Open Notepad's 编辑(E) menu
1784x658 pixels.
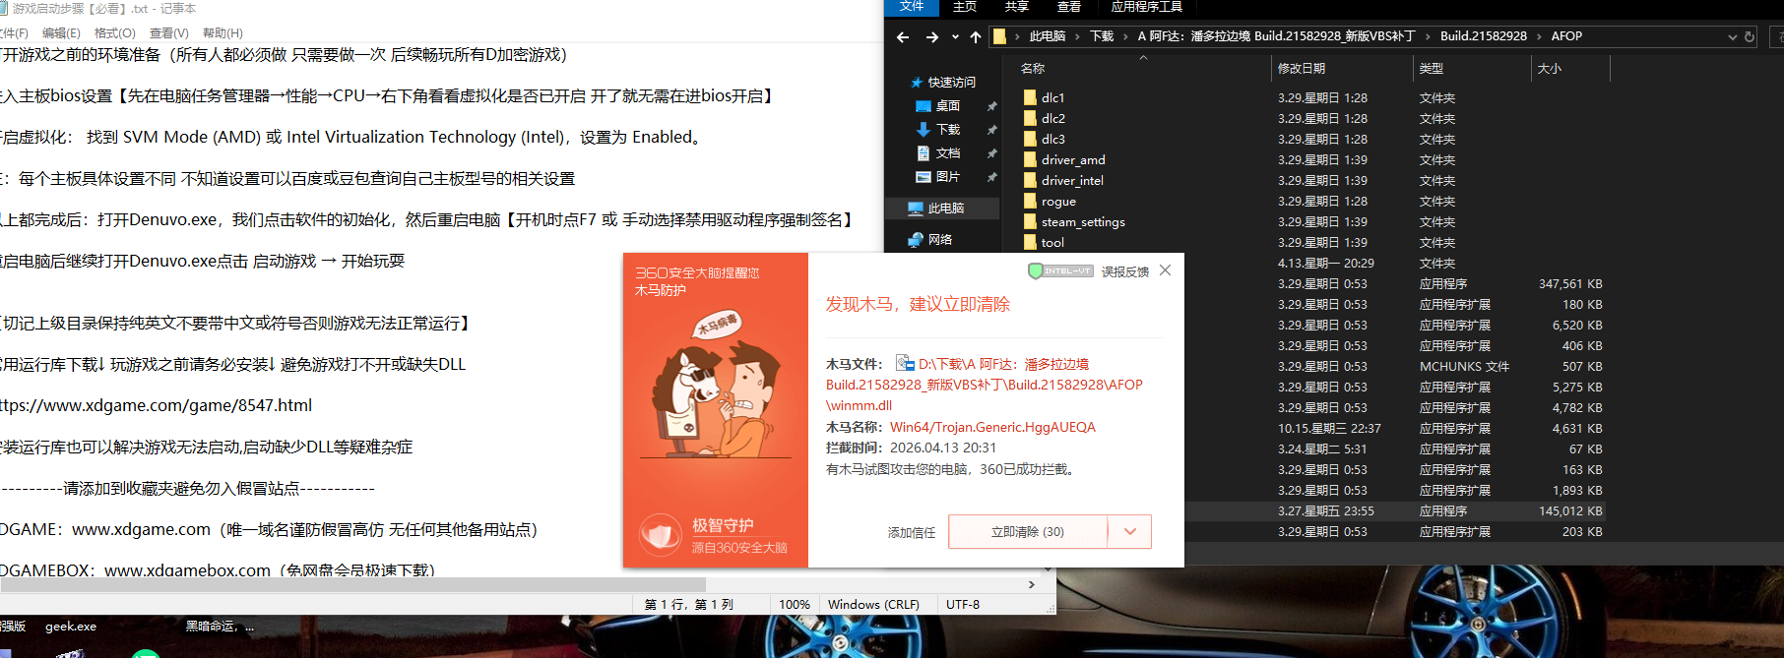pos(61,33)
